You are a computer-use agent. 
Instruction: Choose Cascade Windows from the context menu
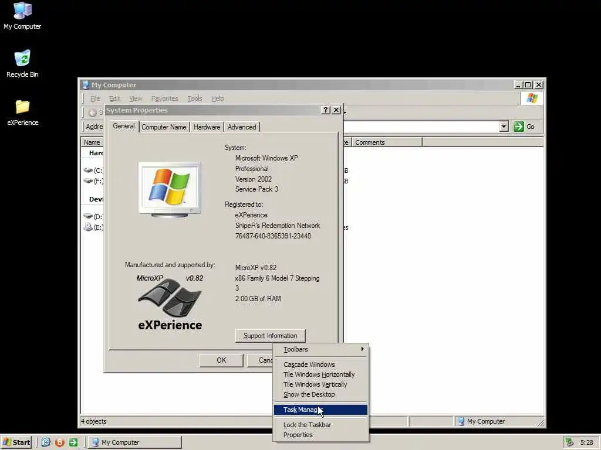(x=320, y=364)
